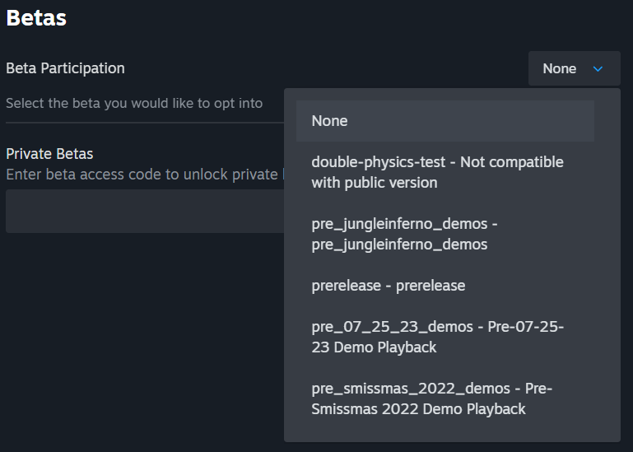
Task: Pick the prerelease beta option
Action: [x=389, y=286]
